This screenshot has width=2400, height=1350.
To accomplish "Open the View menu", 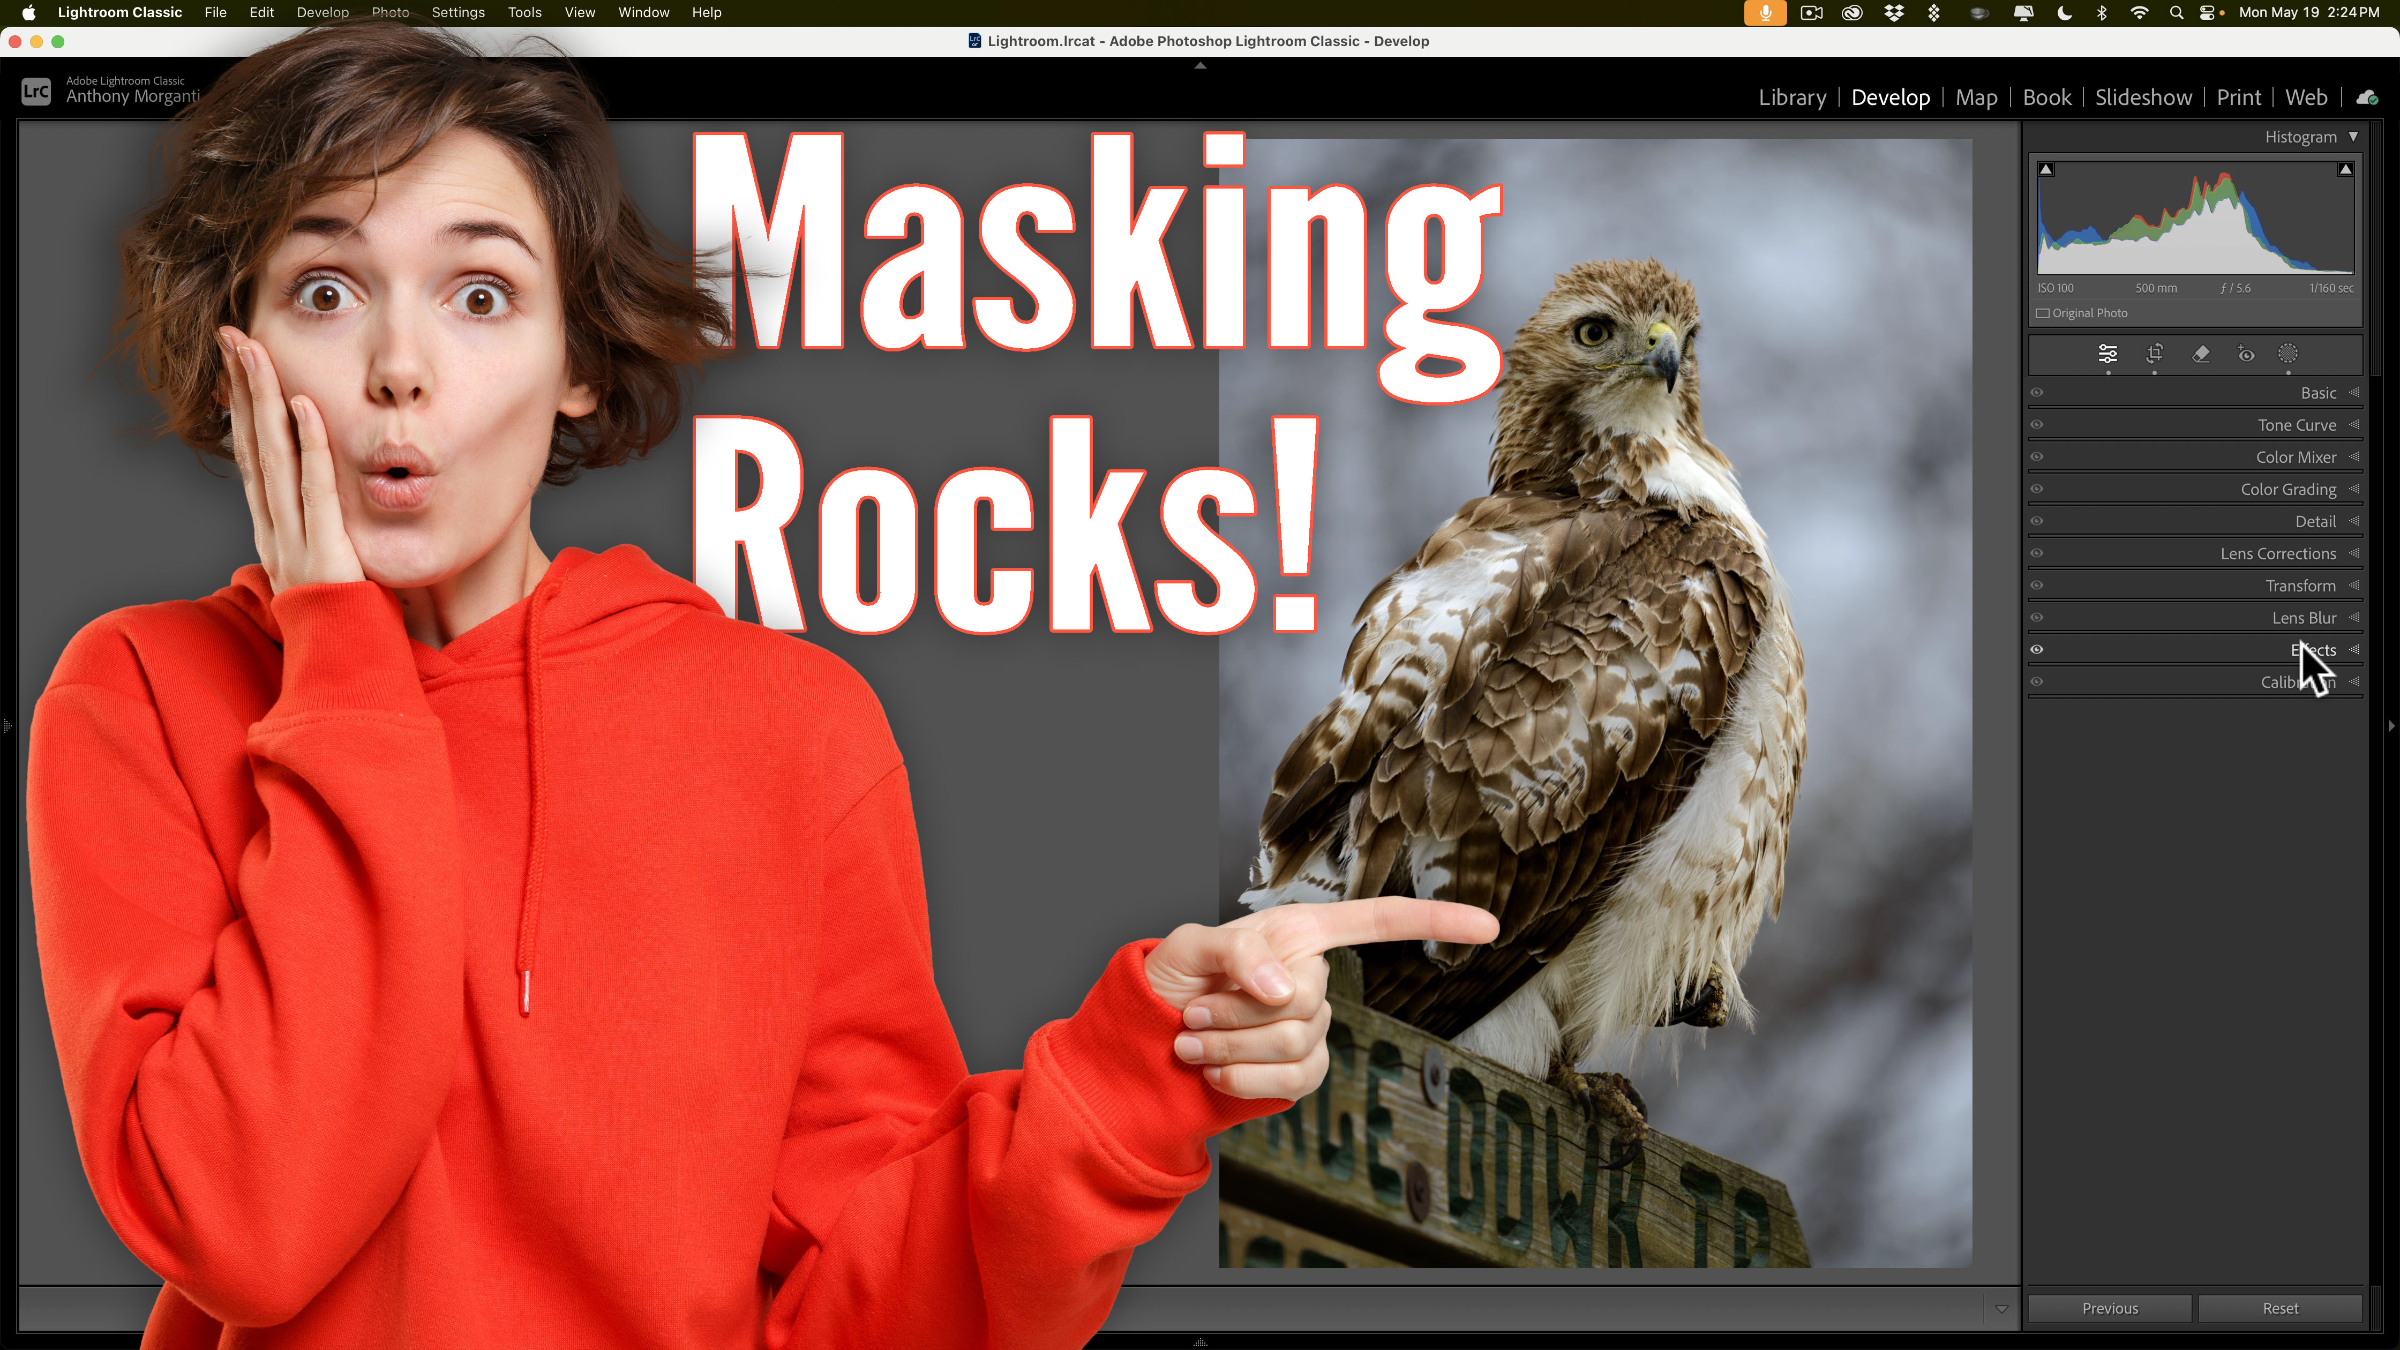I will 580,13.
